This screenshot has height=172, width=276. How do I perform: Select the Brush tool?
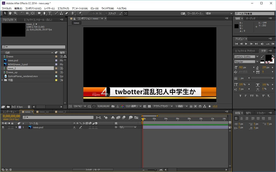coord(56,13)
